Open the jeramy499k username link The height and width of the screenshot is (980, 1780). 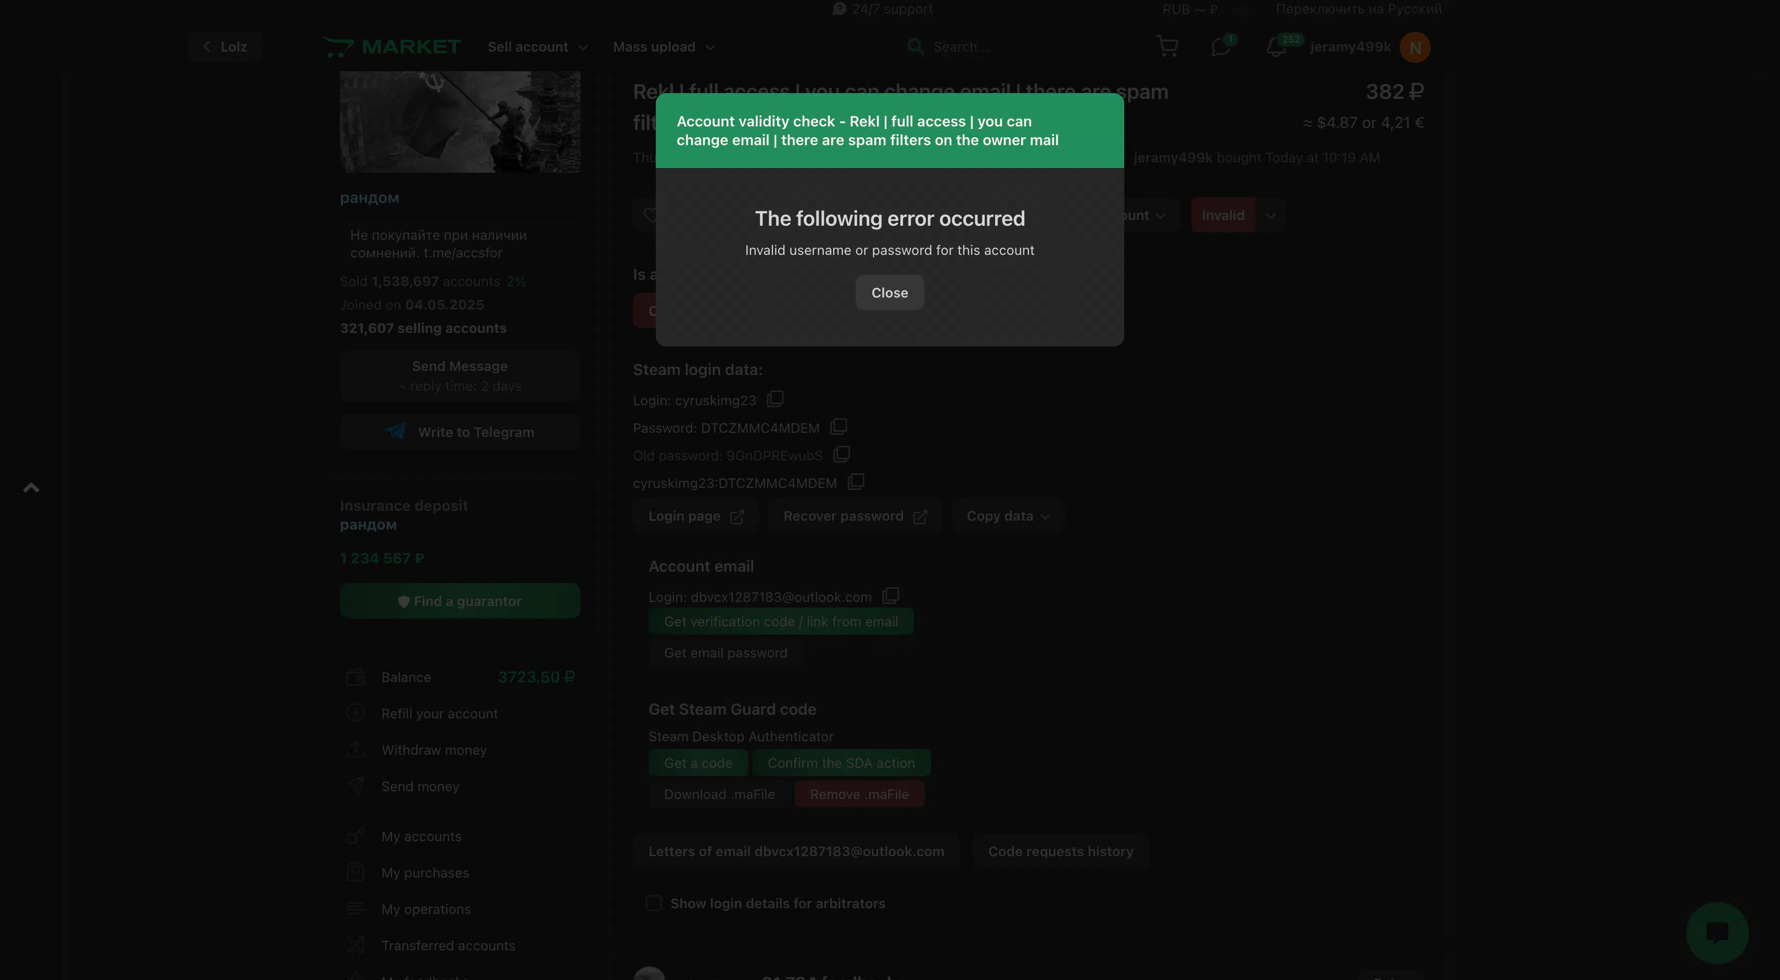(x=1350, y=46)
